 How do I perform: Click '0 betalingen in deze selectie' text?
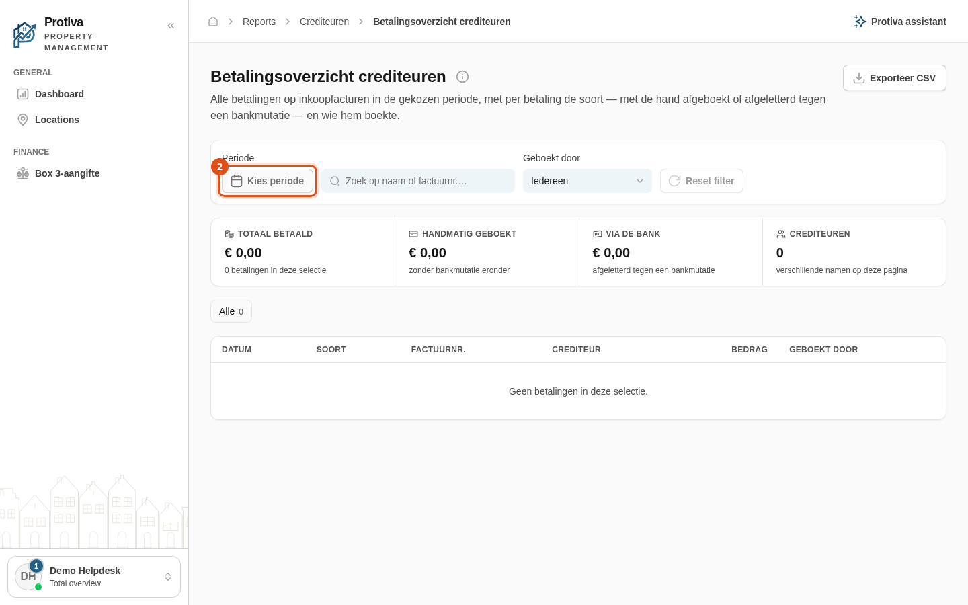click(x=276, y=270)
